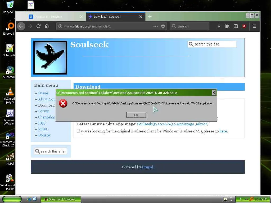Click the Soulseek bird logo image

[50, 58]
